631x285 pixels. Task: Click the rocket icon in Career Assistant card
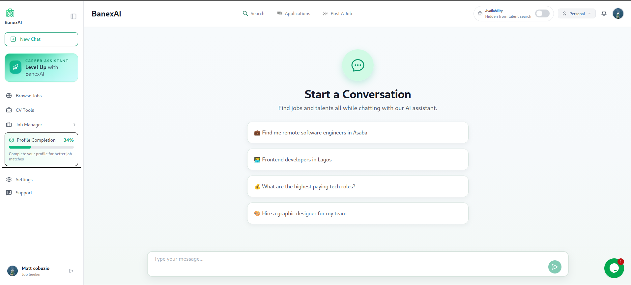[x=15, y=67]
